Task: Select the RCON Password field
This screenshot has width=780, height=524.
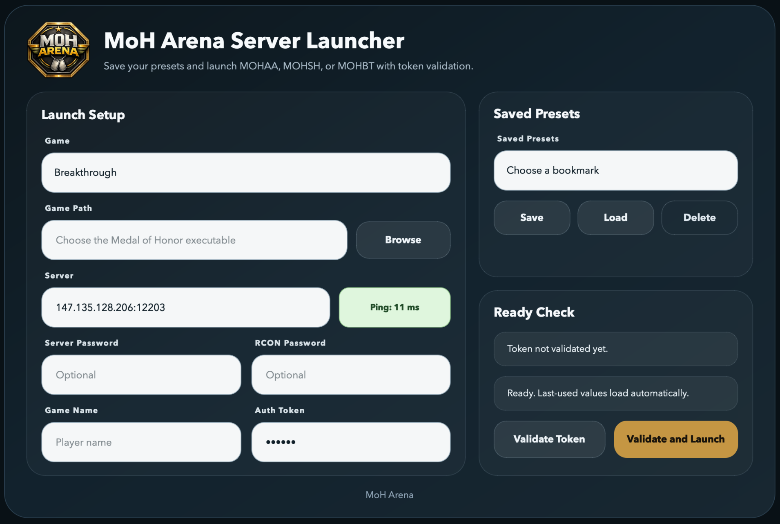Action: tap(351, 375)
